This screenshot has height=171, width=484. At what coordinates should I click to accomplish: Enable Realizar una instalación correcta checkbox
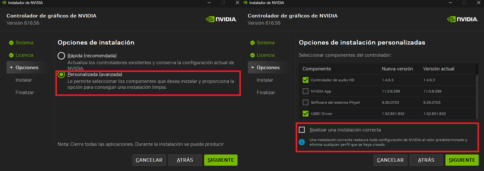pos(302,130)
